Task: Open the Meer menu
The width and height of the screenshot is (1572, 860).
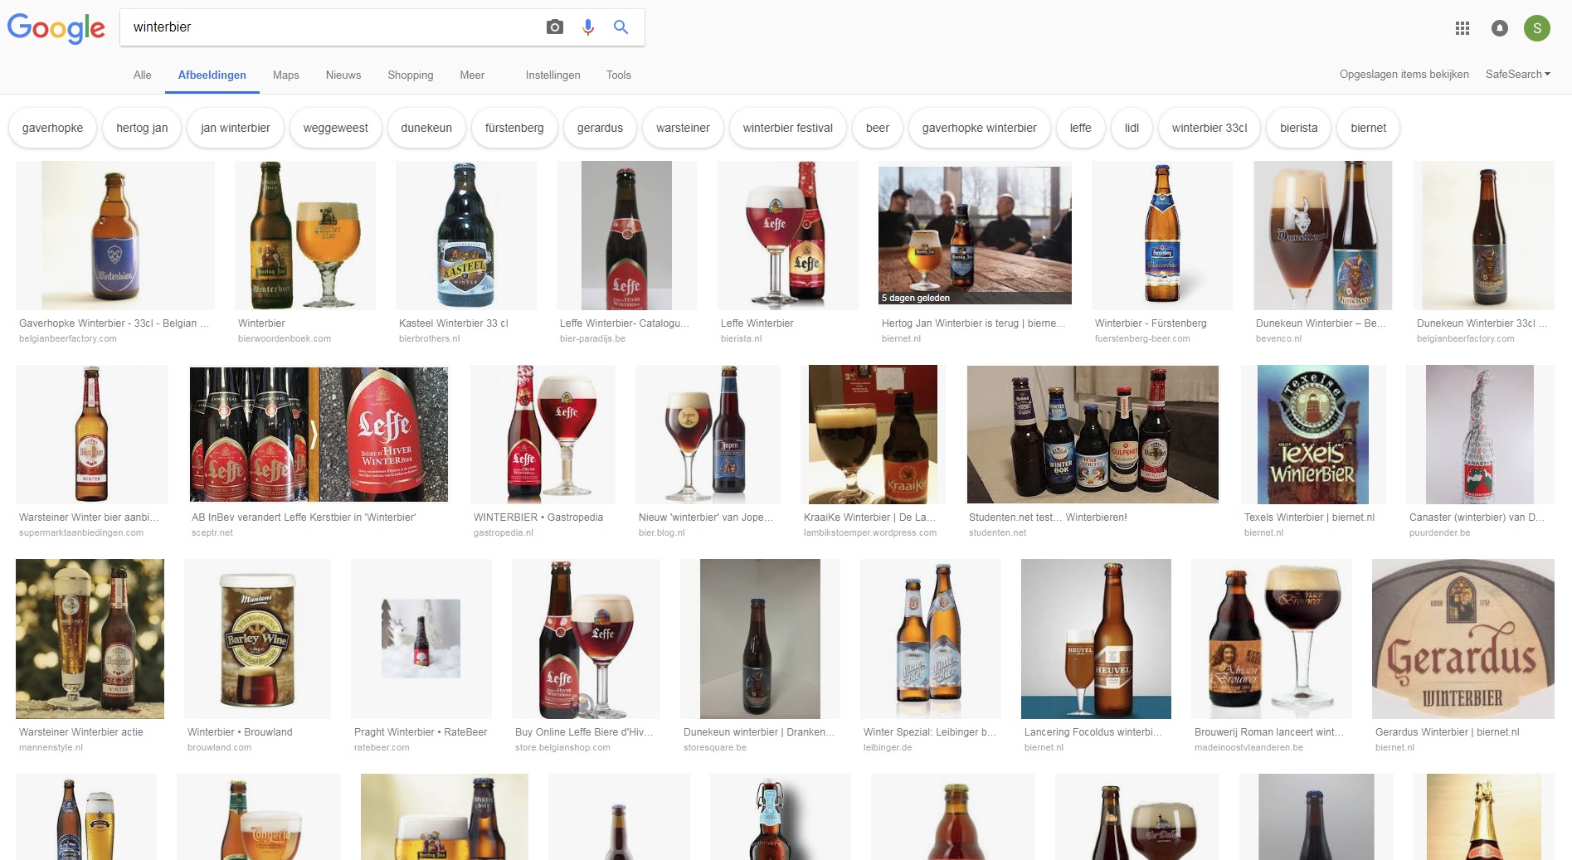Action: 472,75
